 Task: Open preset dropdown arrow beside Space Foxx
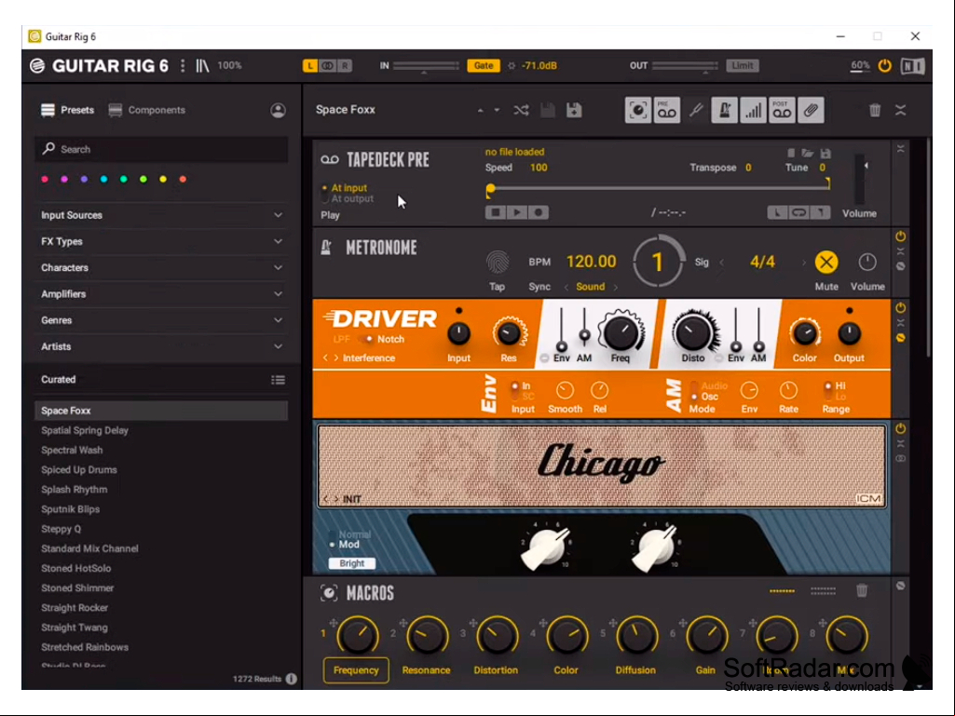point(497,110)
